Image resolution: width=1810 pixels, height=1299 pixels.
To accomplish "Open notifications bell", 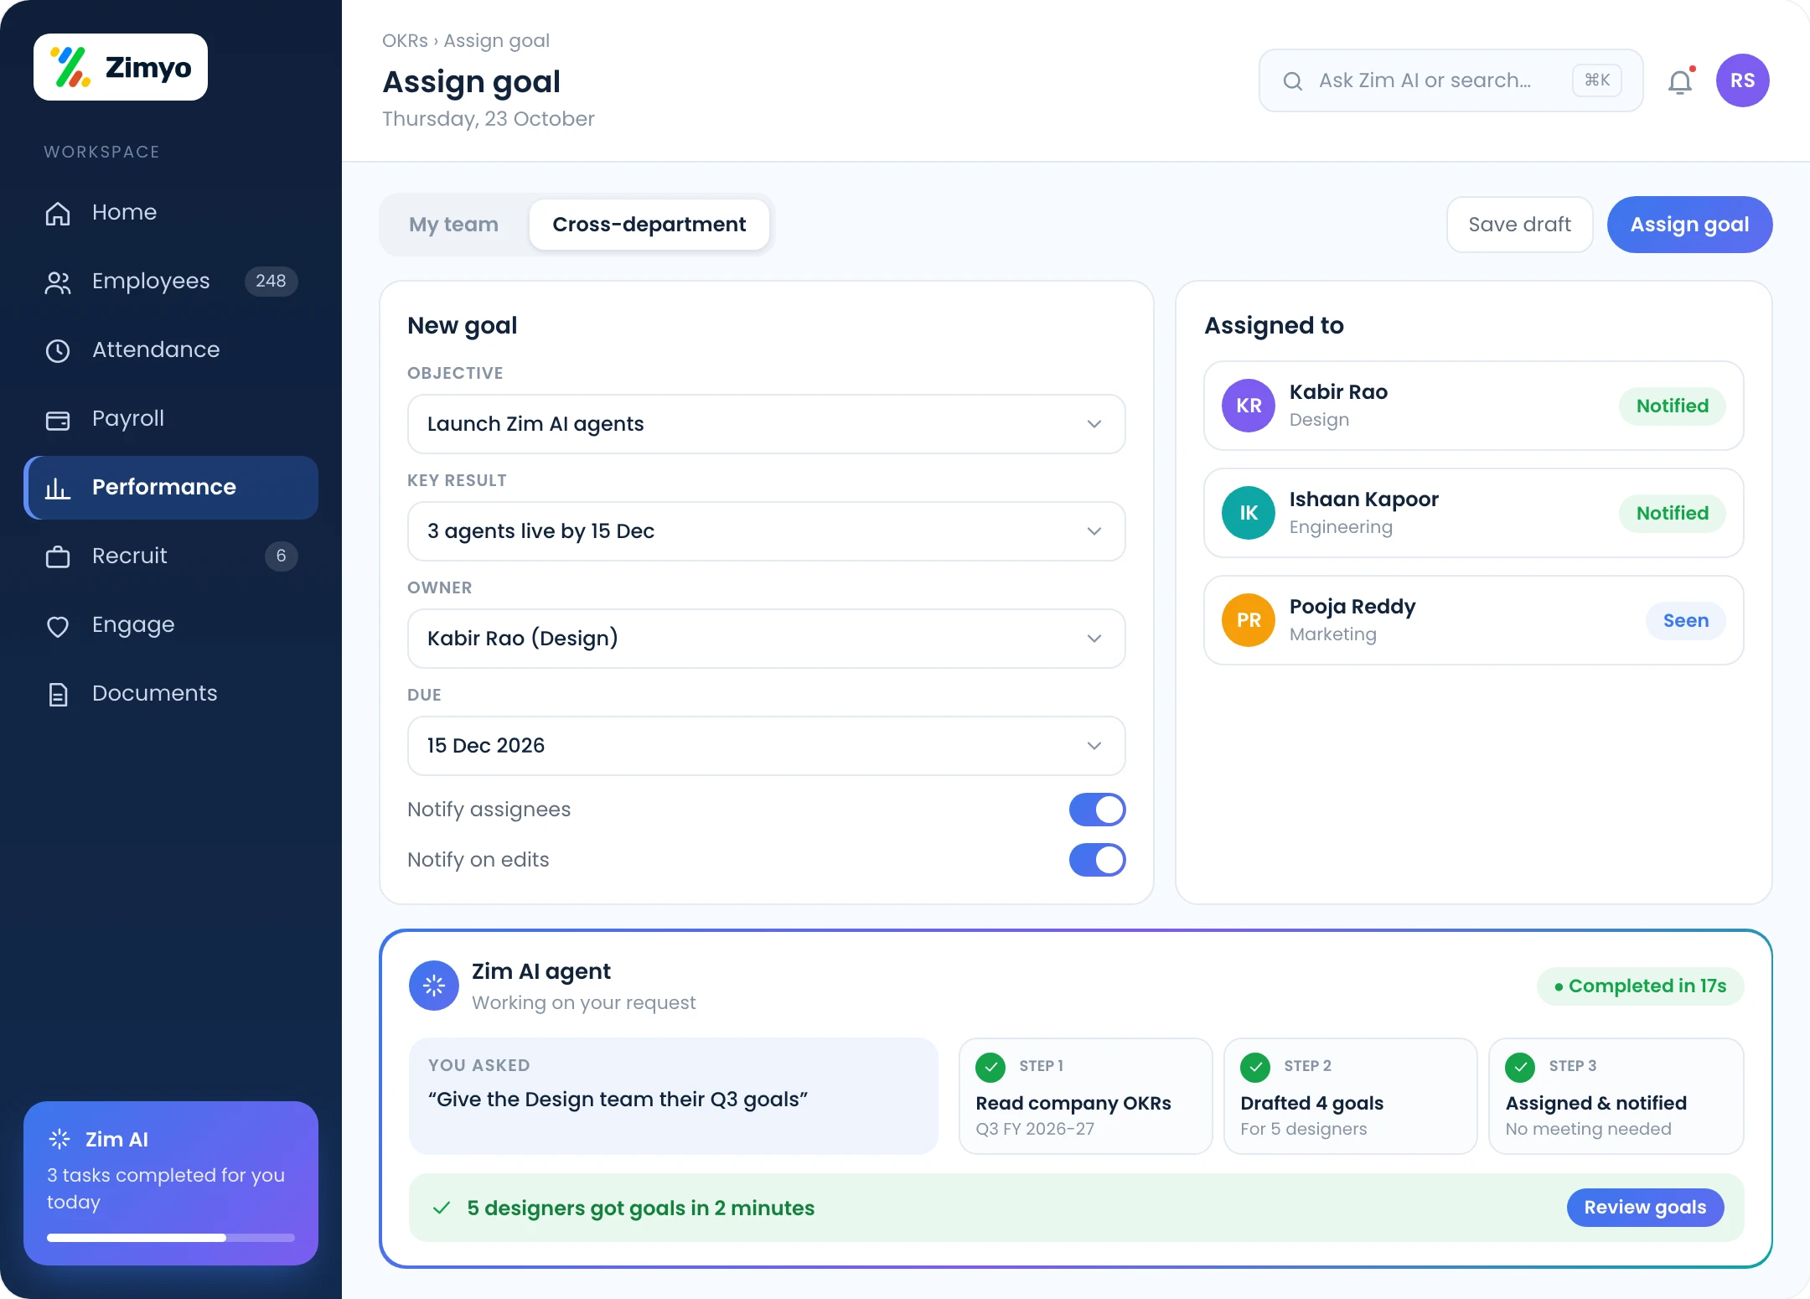I will click(x=1680, y=81).
